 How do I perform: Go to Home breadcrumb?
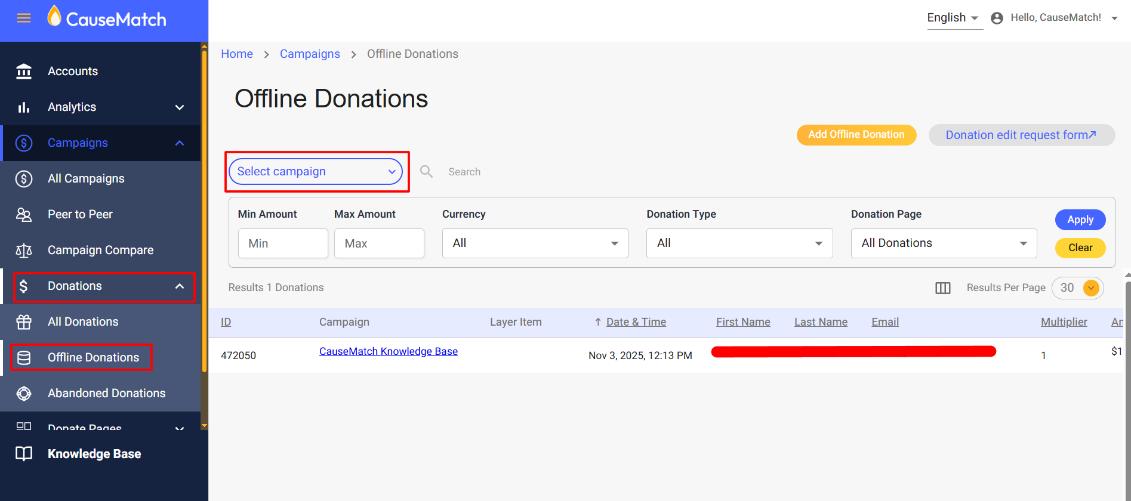click(237, 54)
